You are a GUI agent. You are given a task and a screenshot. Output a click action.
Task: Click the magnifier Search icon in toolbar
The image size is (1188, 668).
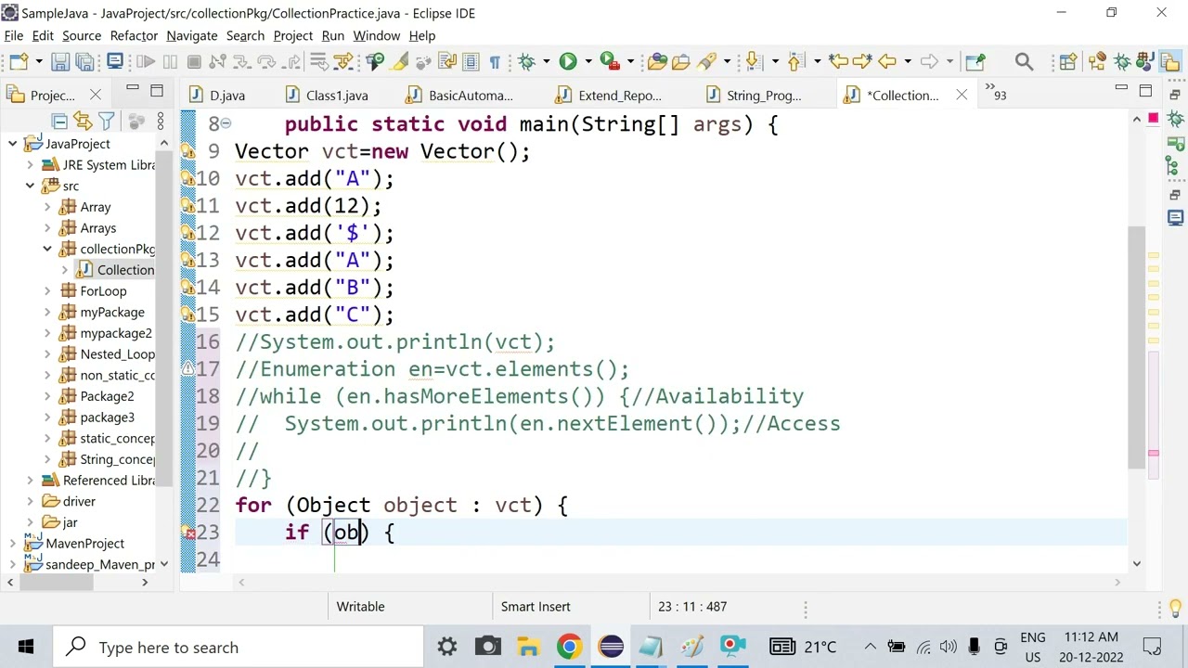click(1024, 62)
